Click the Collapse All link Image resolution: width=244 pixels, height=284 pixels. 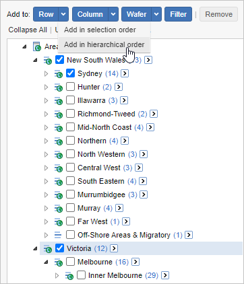28,30
